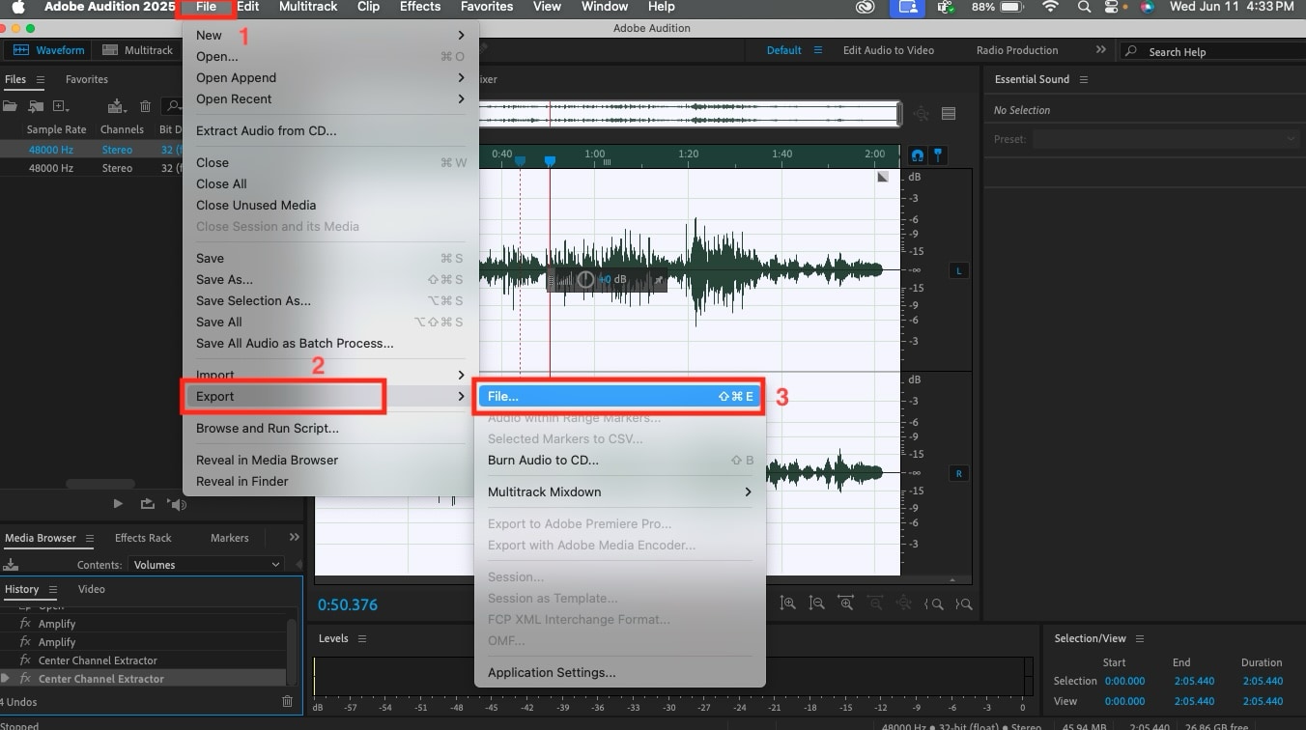
Task: Open the Default workspace menu icon
Action: point(818,50)
